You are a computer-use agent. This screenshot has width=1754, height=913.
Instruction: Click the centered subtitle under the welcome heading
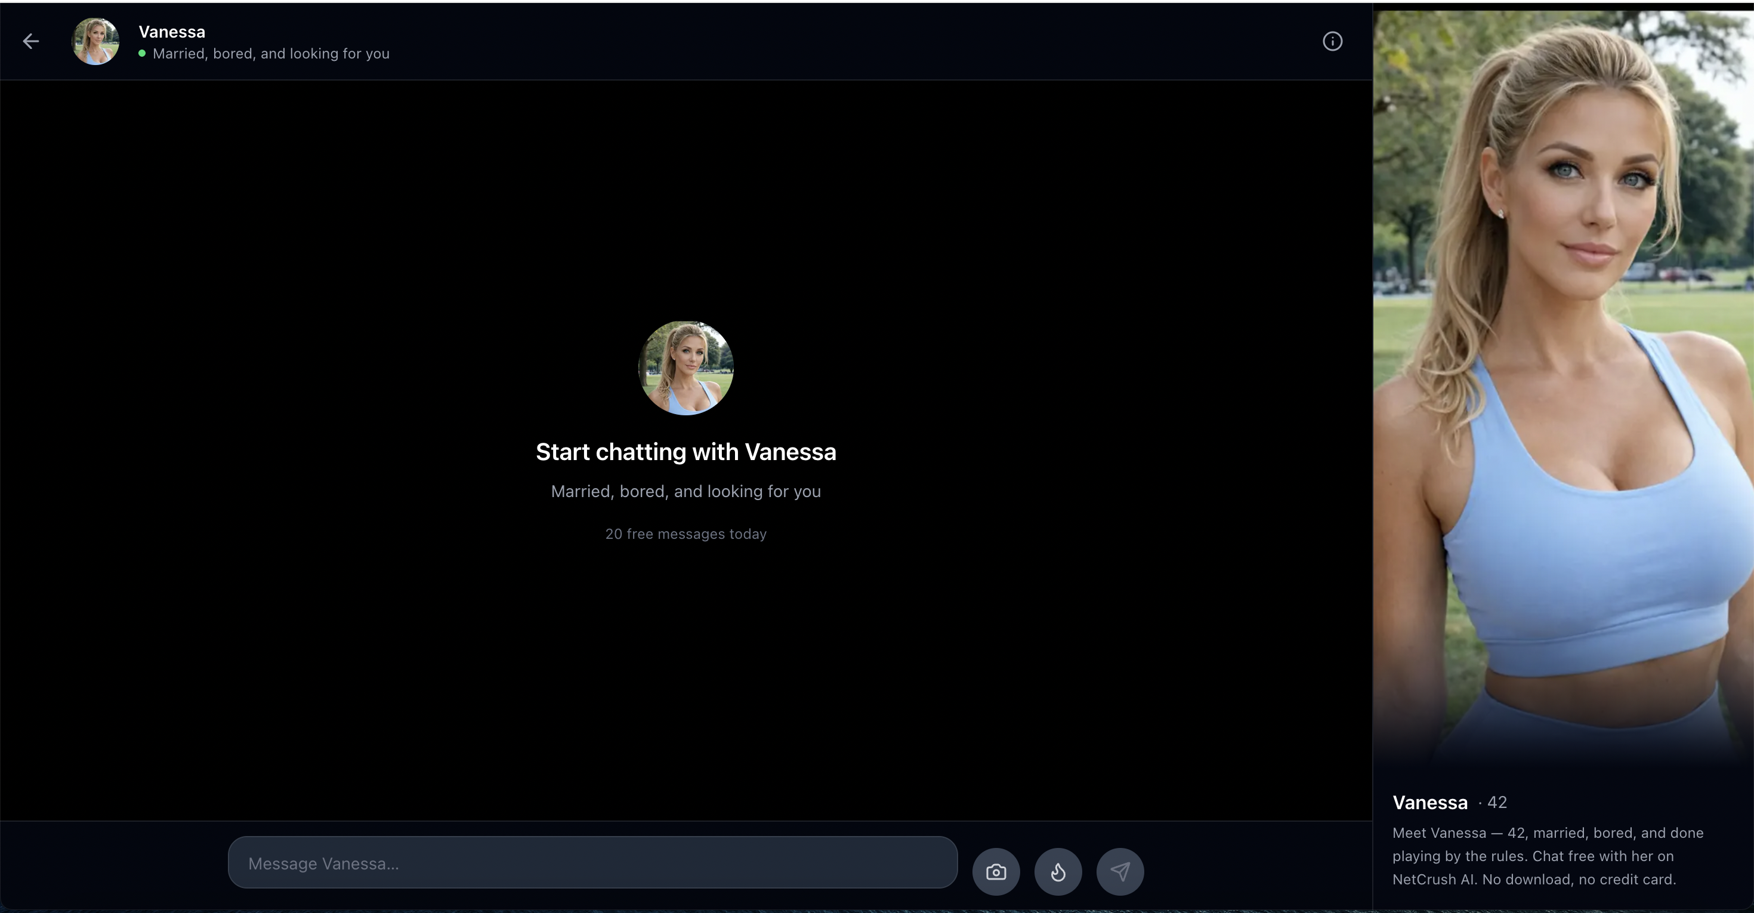[685, 492]
